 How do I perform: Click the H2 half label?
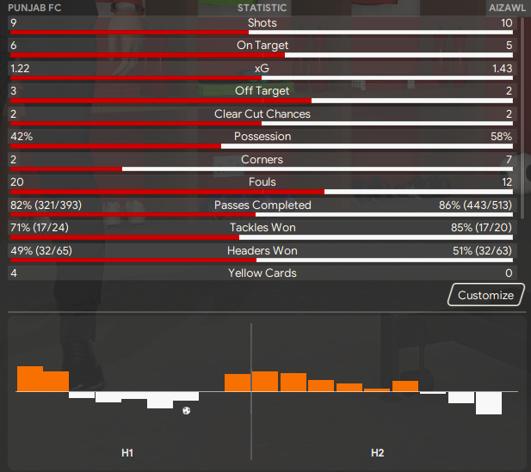pyautogui.click(x=378, y=453)
